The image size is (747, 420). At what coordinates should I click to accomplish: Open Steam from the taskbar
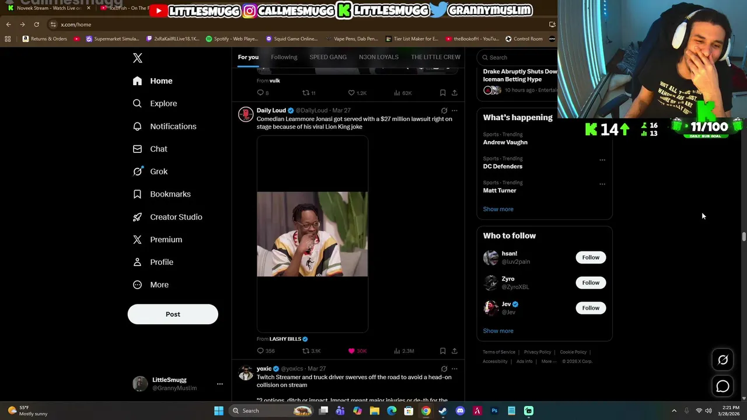point(443,411)
